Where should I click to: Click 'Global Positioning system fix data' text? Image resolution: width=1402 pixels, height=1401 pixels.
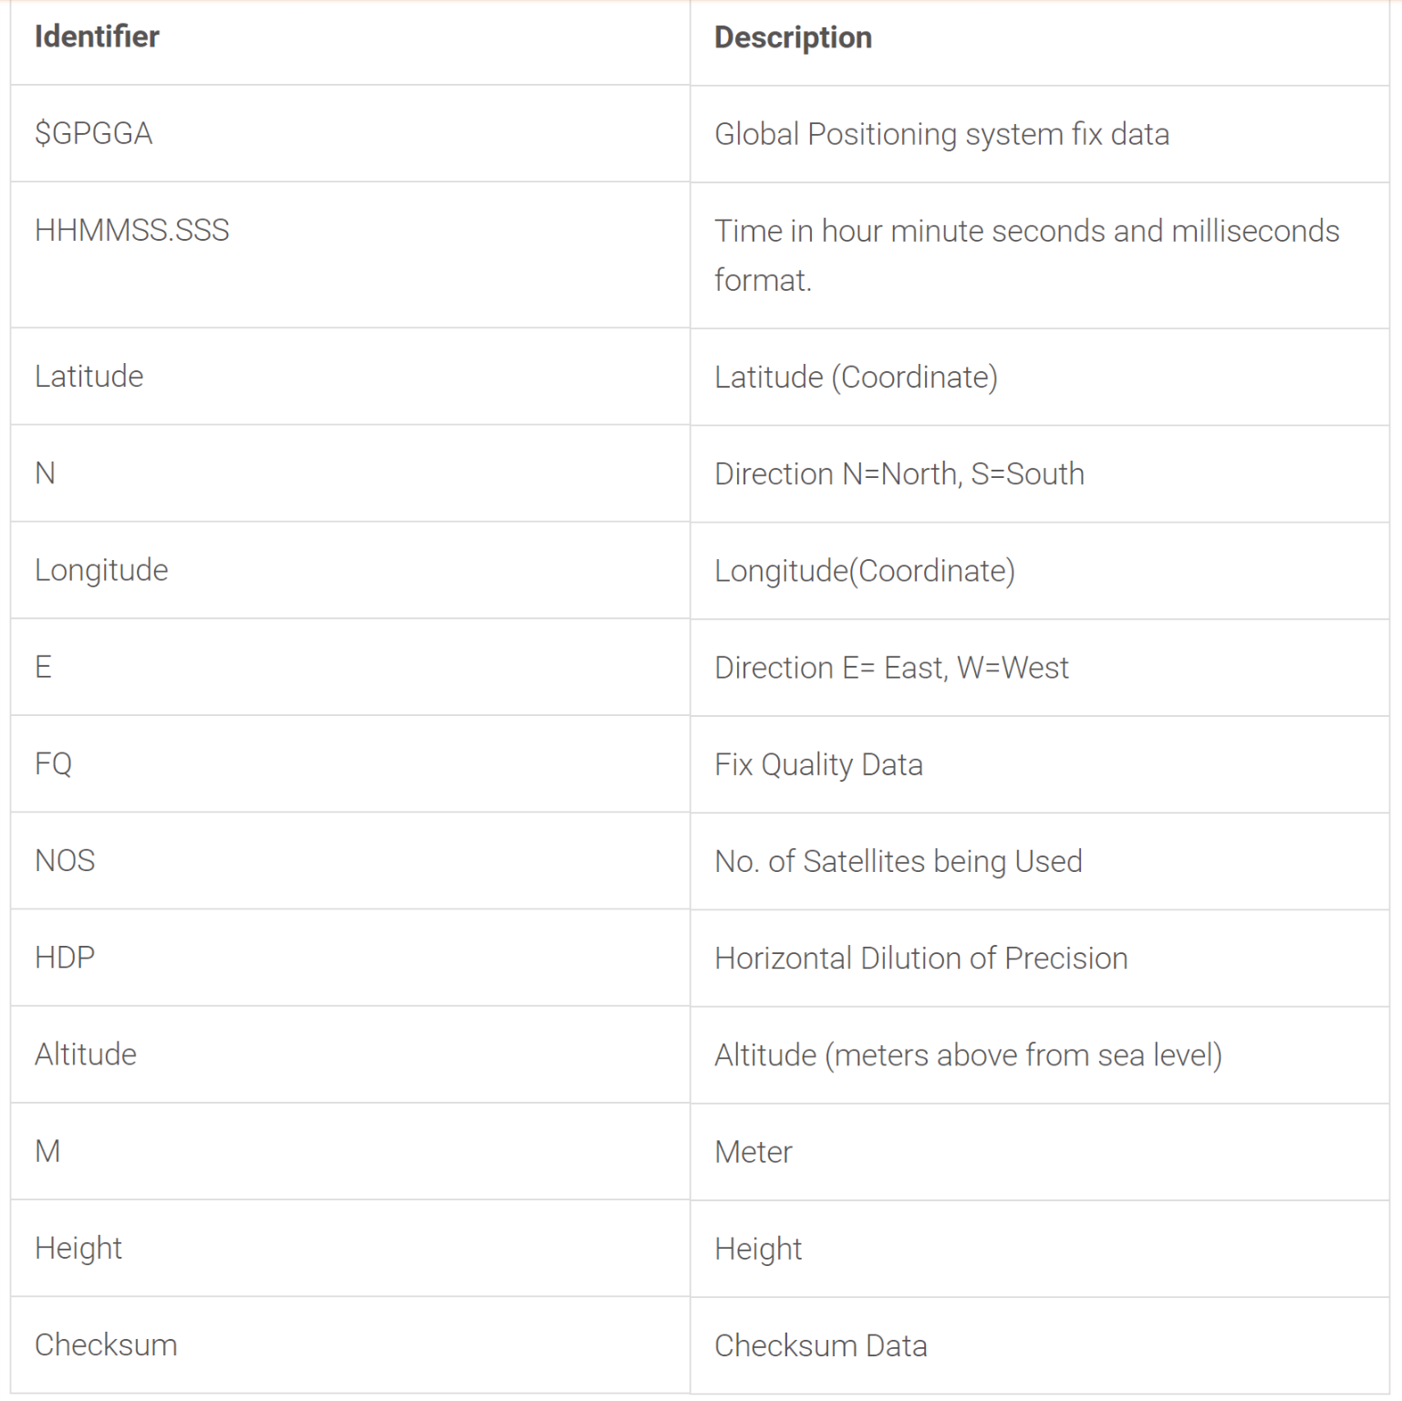tap(941, 135)
